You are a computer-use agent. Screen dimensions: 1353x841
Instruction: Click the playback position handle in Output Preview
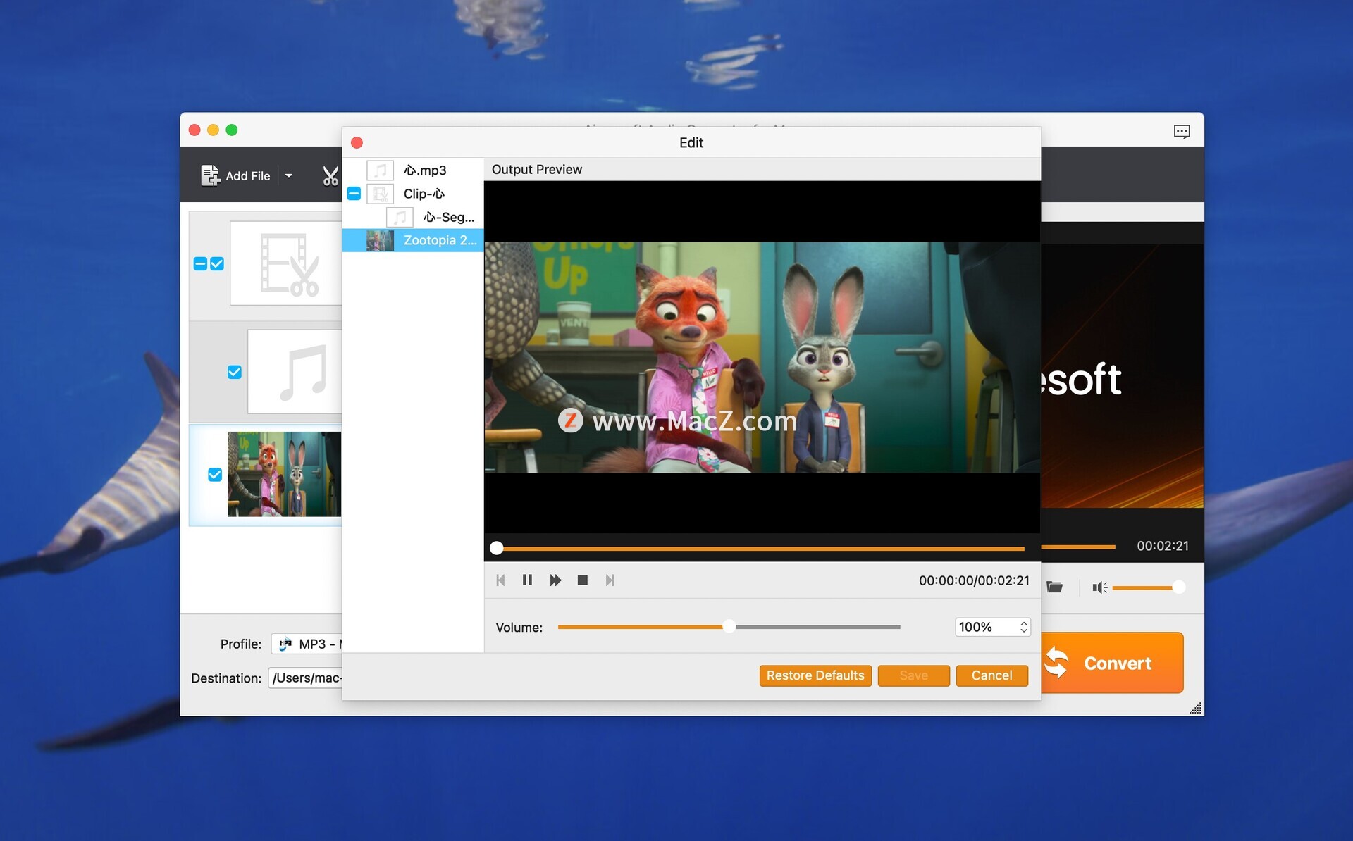497,548
